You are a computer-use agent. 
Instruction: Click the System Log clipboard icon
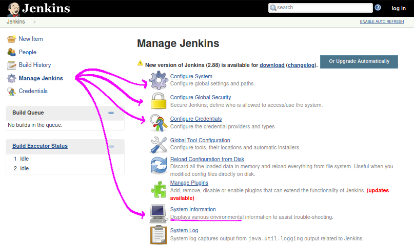tap(159, 235)
